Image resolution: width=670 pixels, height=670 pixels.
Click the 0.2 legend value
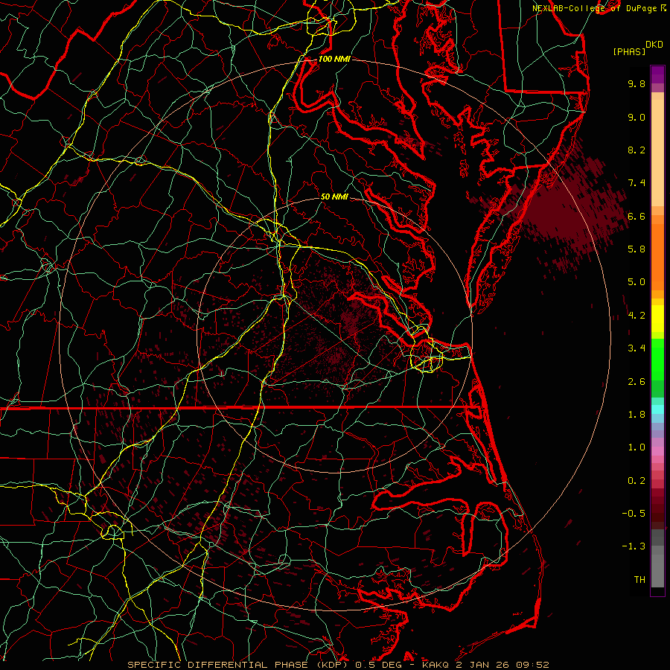636,481
